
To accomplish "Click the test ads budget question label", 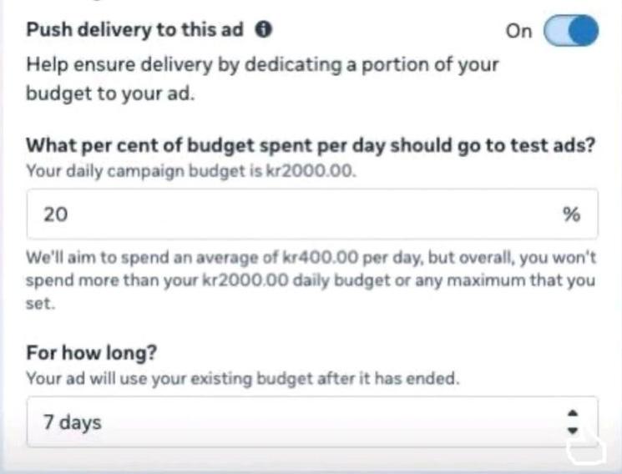I will click(x=310, y=145).
